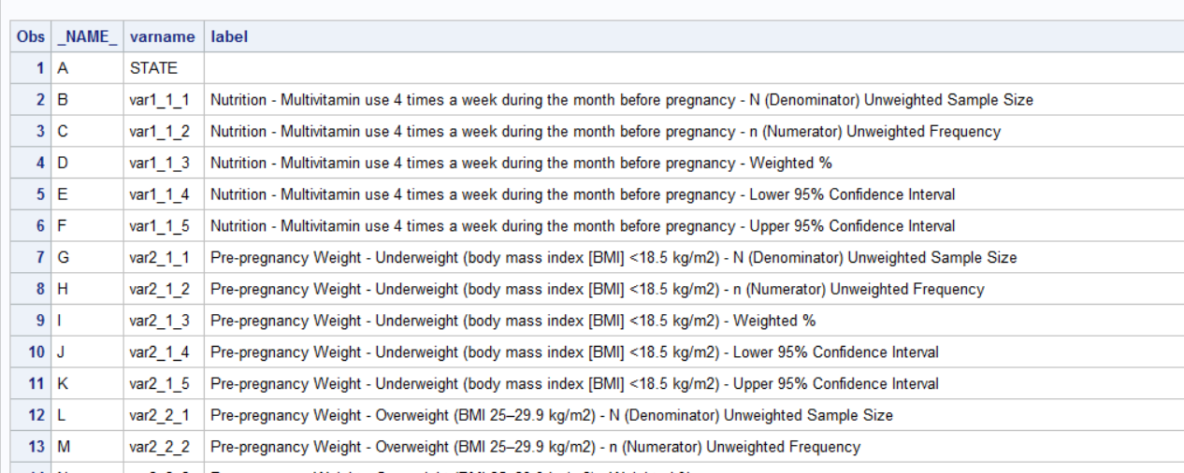Viewport: 1184px width, 473px height.
Task: Click the Multivitamin n (Numerator) Unweighted Frequency label
Action: (604, 132)
